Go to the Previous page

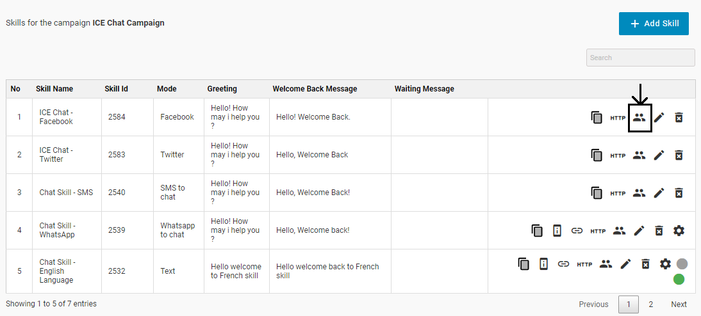[x=593, y=304]
